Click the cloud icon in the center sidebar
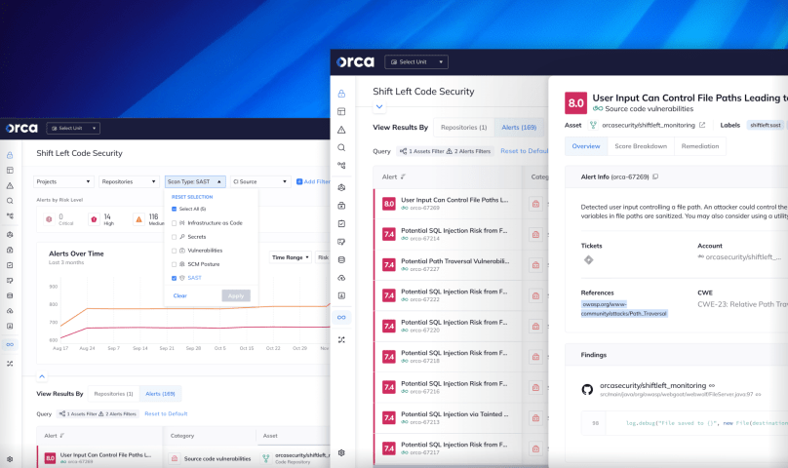The height and width of the screenshot is (468, 788). pyautogui.click(x=341, y=278)
